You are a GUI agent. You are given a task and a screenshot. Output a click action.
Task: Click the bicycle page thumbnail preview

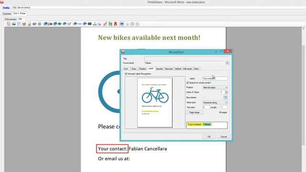tap(155, 103)
